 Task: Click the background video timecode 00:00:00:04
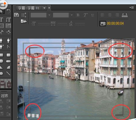point(115,23)
